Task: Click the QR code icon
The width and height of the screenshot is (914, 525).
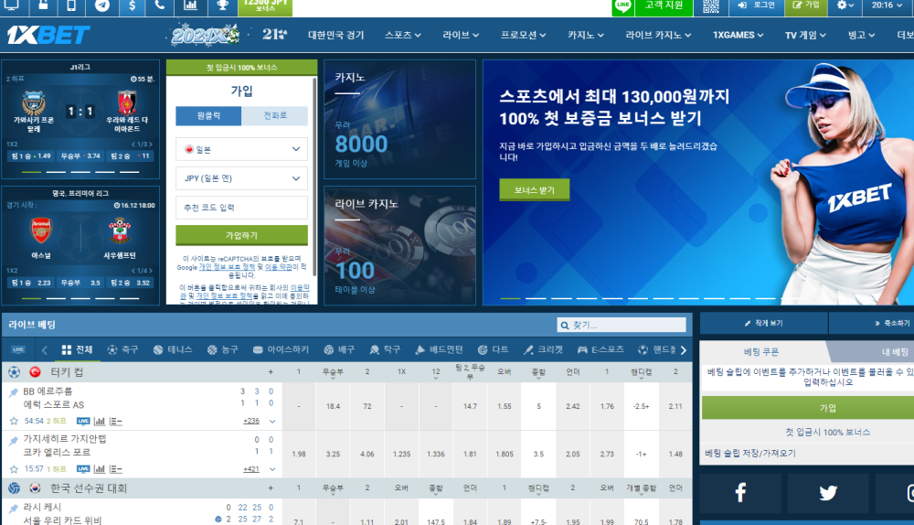Action: coord(710,5)
